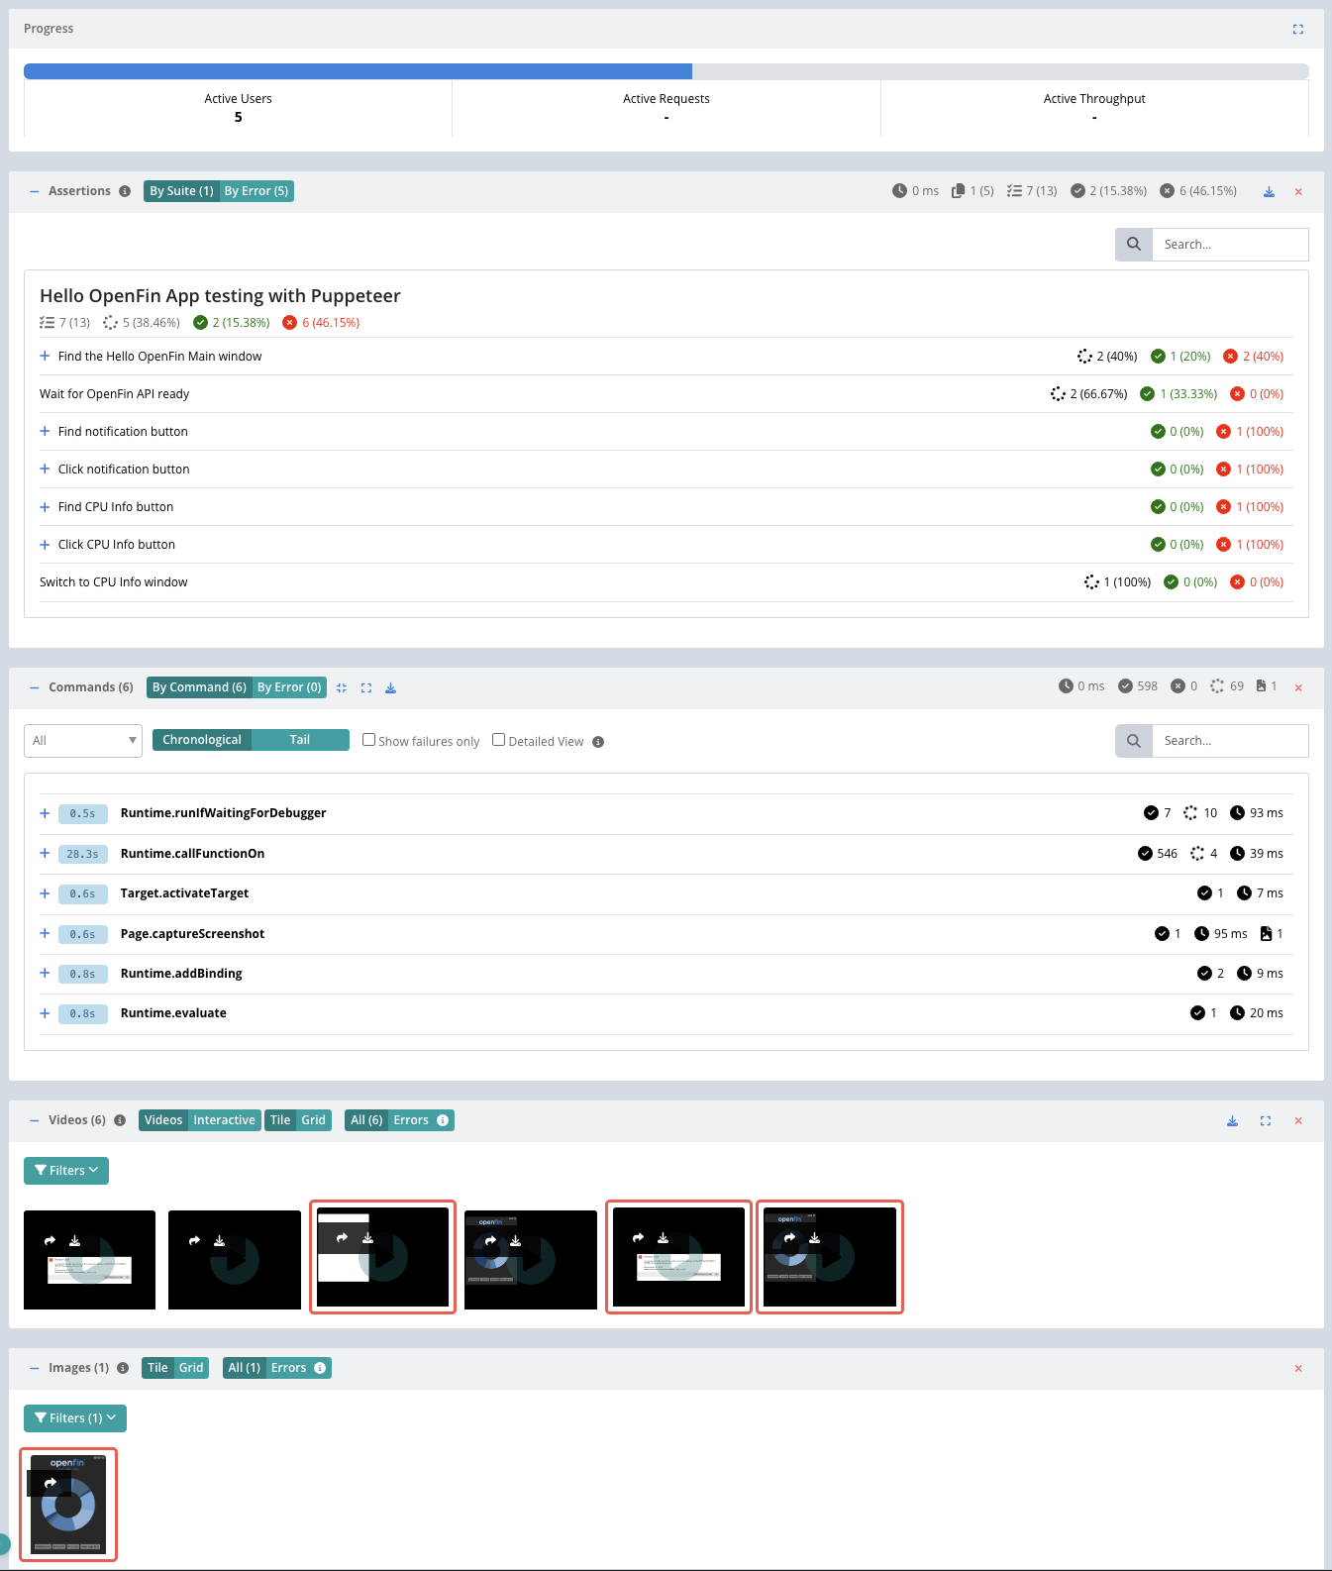This screenshot has width=1332, height=1571.
Task: Close the Commands panel
Action: point(1298,687)
